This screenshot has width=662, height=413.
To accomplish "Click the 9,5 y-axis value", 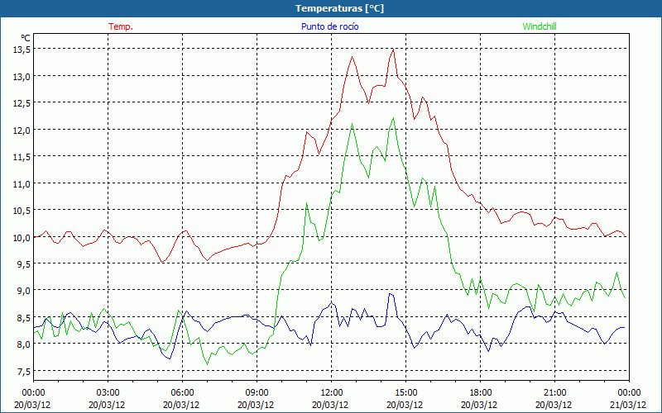I will coord(24,263).
